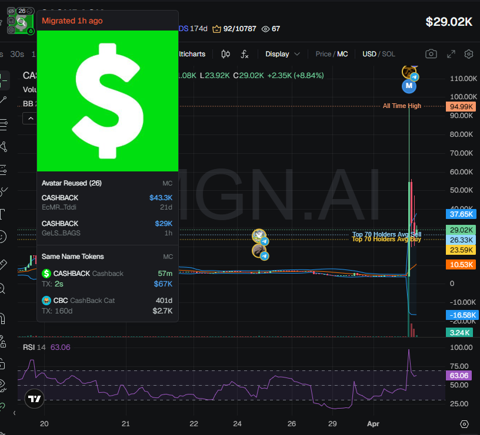Open the emoji sticker tool

tap(3, 237)
